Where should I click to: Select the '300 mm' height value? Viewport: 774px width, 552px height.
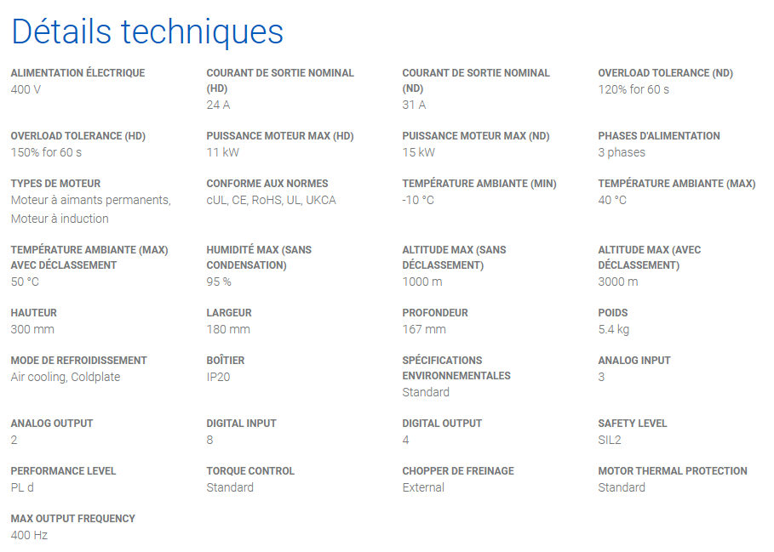pyautogui.click(x=32, y=330)
